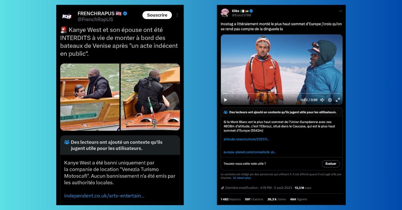Click En savoir plus link
Image resolution: width=402 pixels, height=210 pixels.
(x=242, y=178)
